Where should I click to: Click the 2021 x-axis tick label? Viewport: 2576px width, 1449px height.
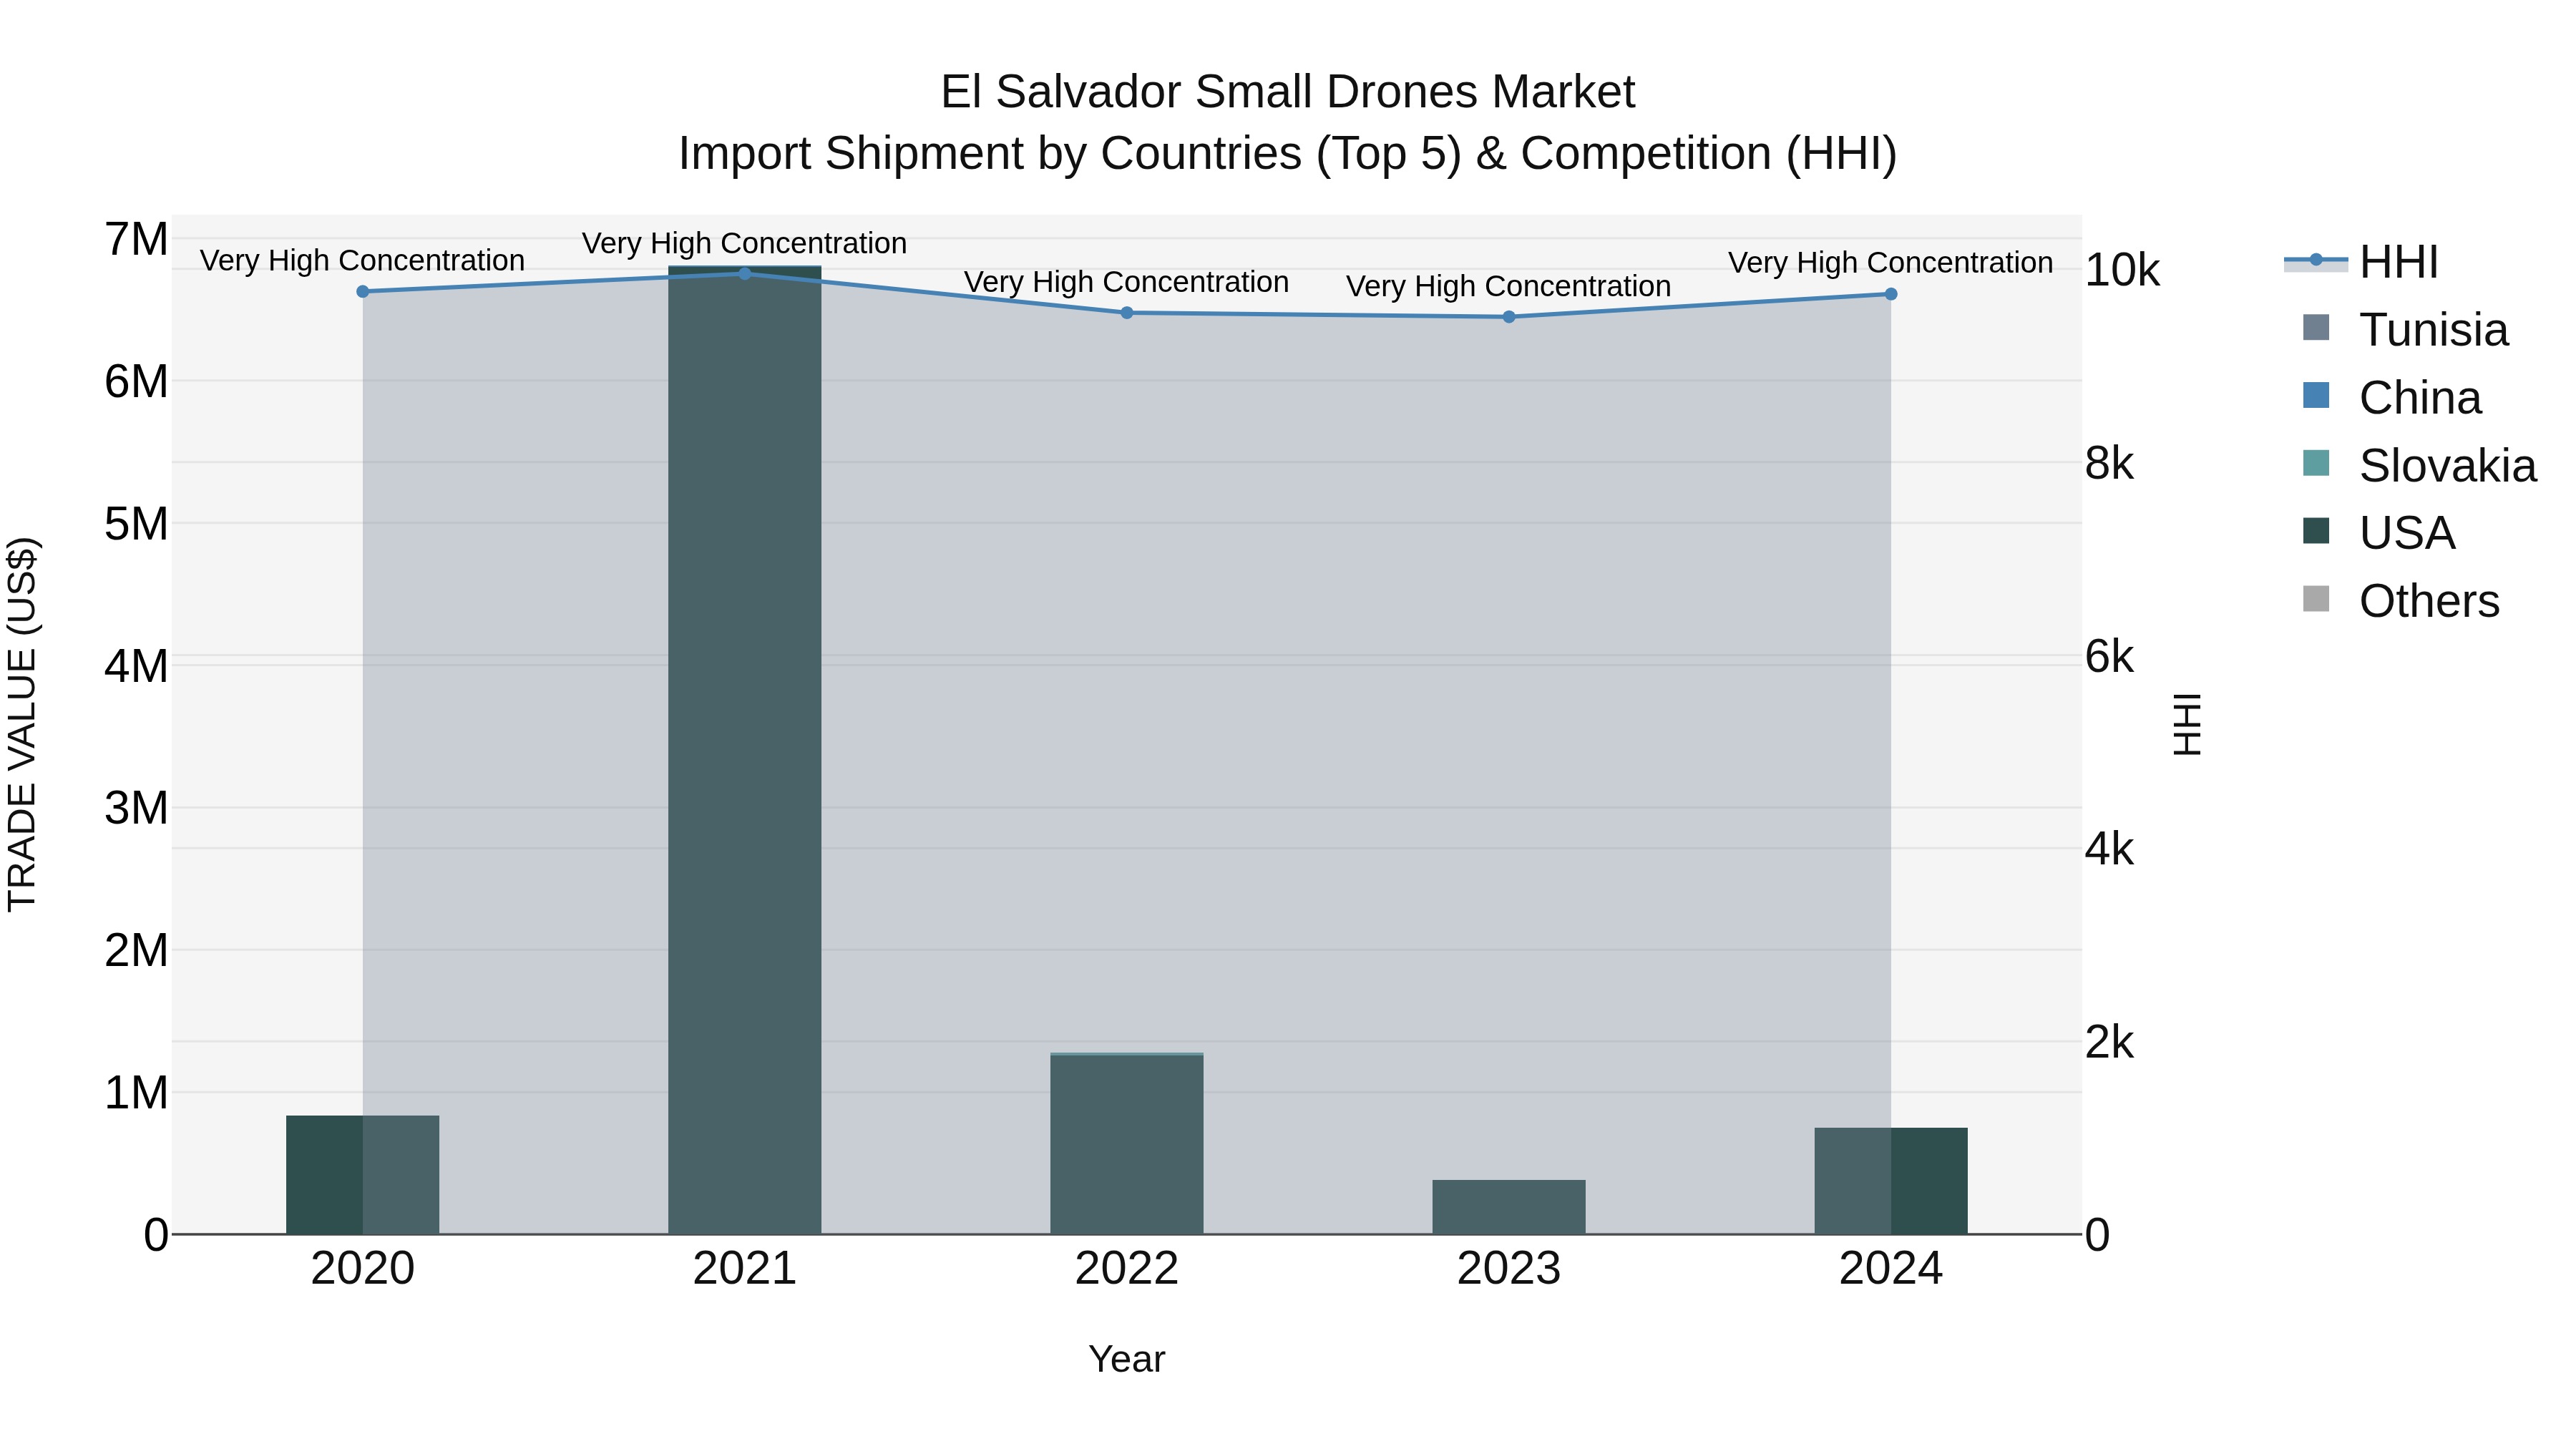point(745,1269)
